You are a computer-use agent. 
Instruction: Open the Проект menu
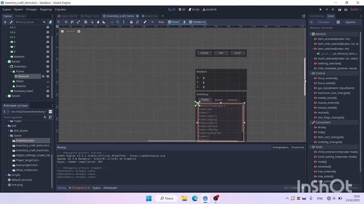coord(18,10)
